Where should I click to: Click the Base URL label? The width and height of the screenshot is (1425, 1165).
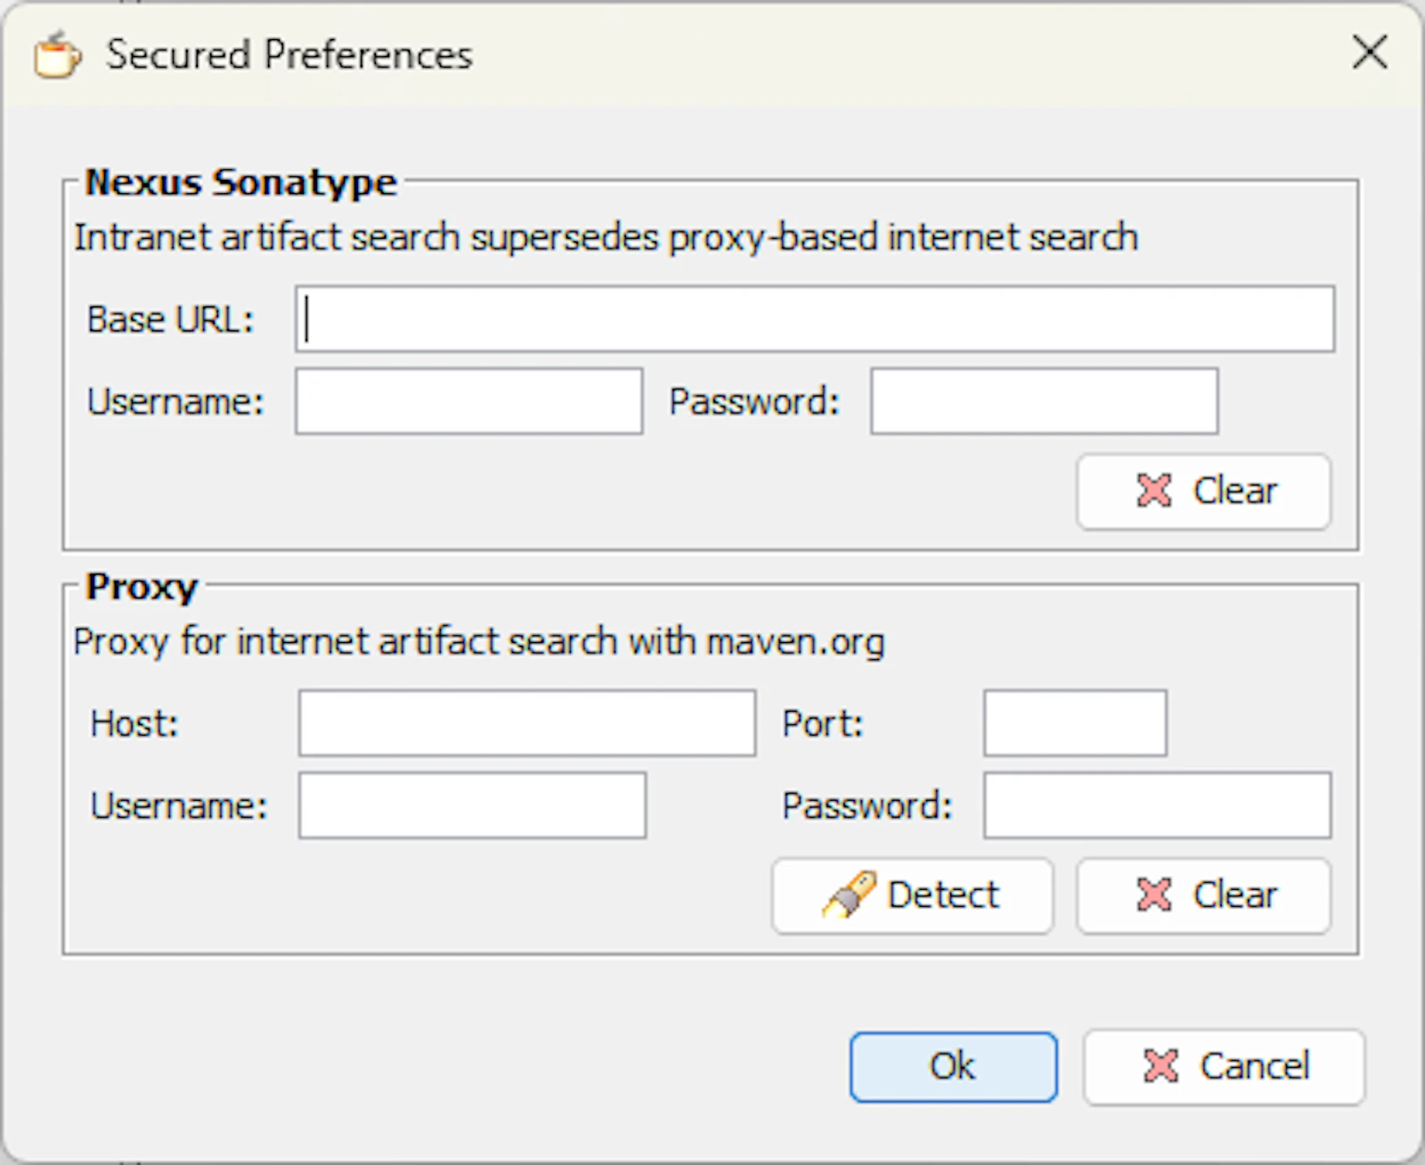pos(170,320)
